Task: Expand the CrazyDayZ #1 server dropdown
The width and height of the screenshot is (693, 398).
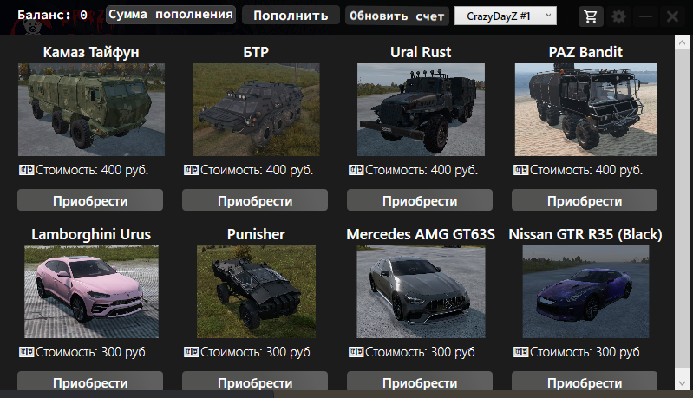Action: click(x=506, y=16)
